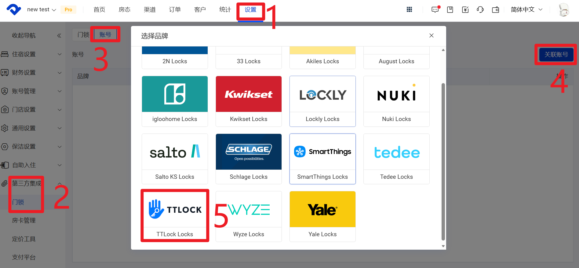This screenshot has height=268, width=579.
Task: Click the user avatar at top right
Action: click(563, 10)
